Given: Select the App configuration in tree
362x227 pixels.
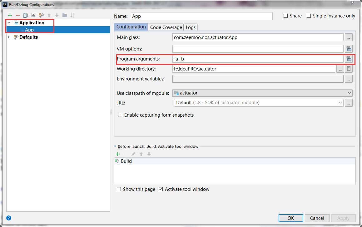Looking at the screenshot, I should coord(58,30).
